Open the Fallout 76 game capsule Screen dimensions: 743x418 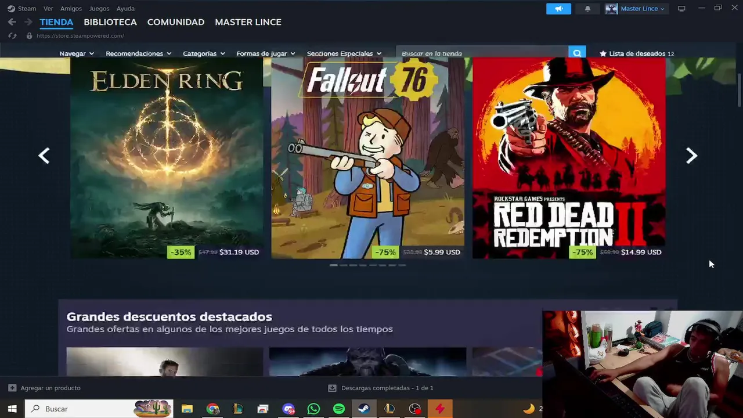click(367, 158)
